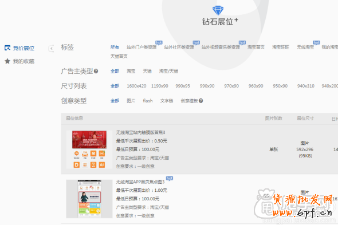The image size is (338, 225).
Task: Select 全部 in the 尺寸列表 row
Action: tap(115, 86)
